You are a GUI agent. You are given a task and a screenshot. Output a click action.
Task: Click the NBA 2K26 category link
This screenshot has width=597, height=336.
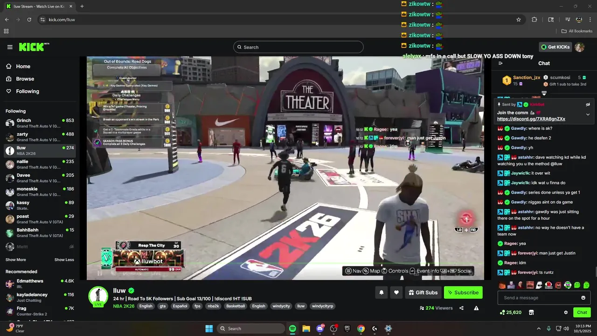124,306
